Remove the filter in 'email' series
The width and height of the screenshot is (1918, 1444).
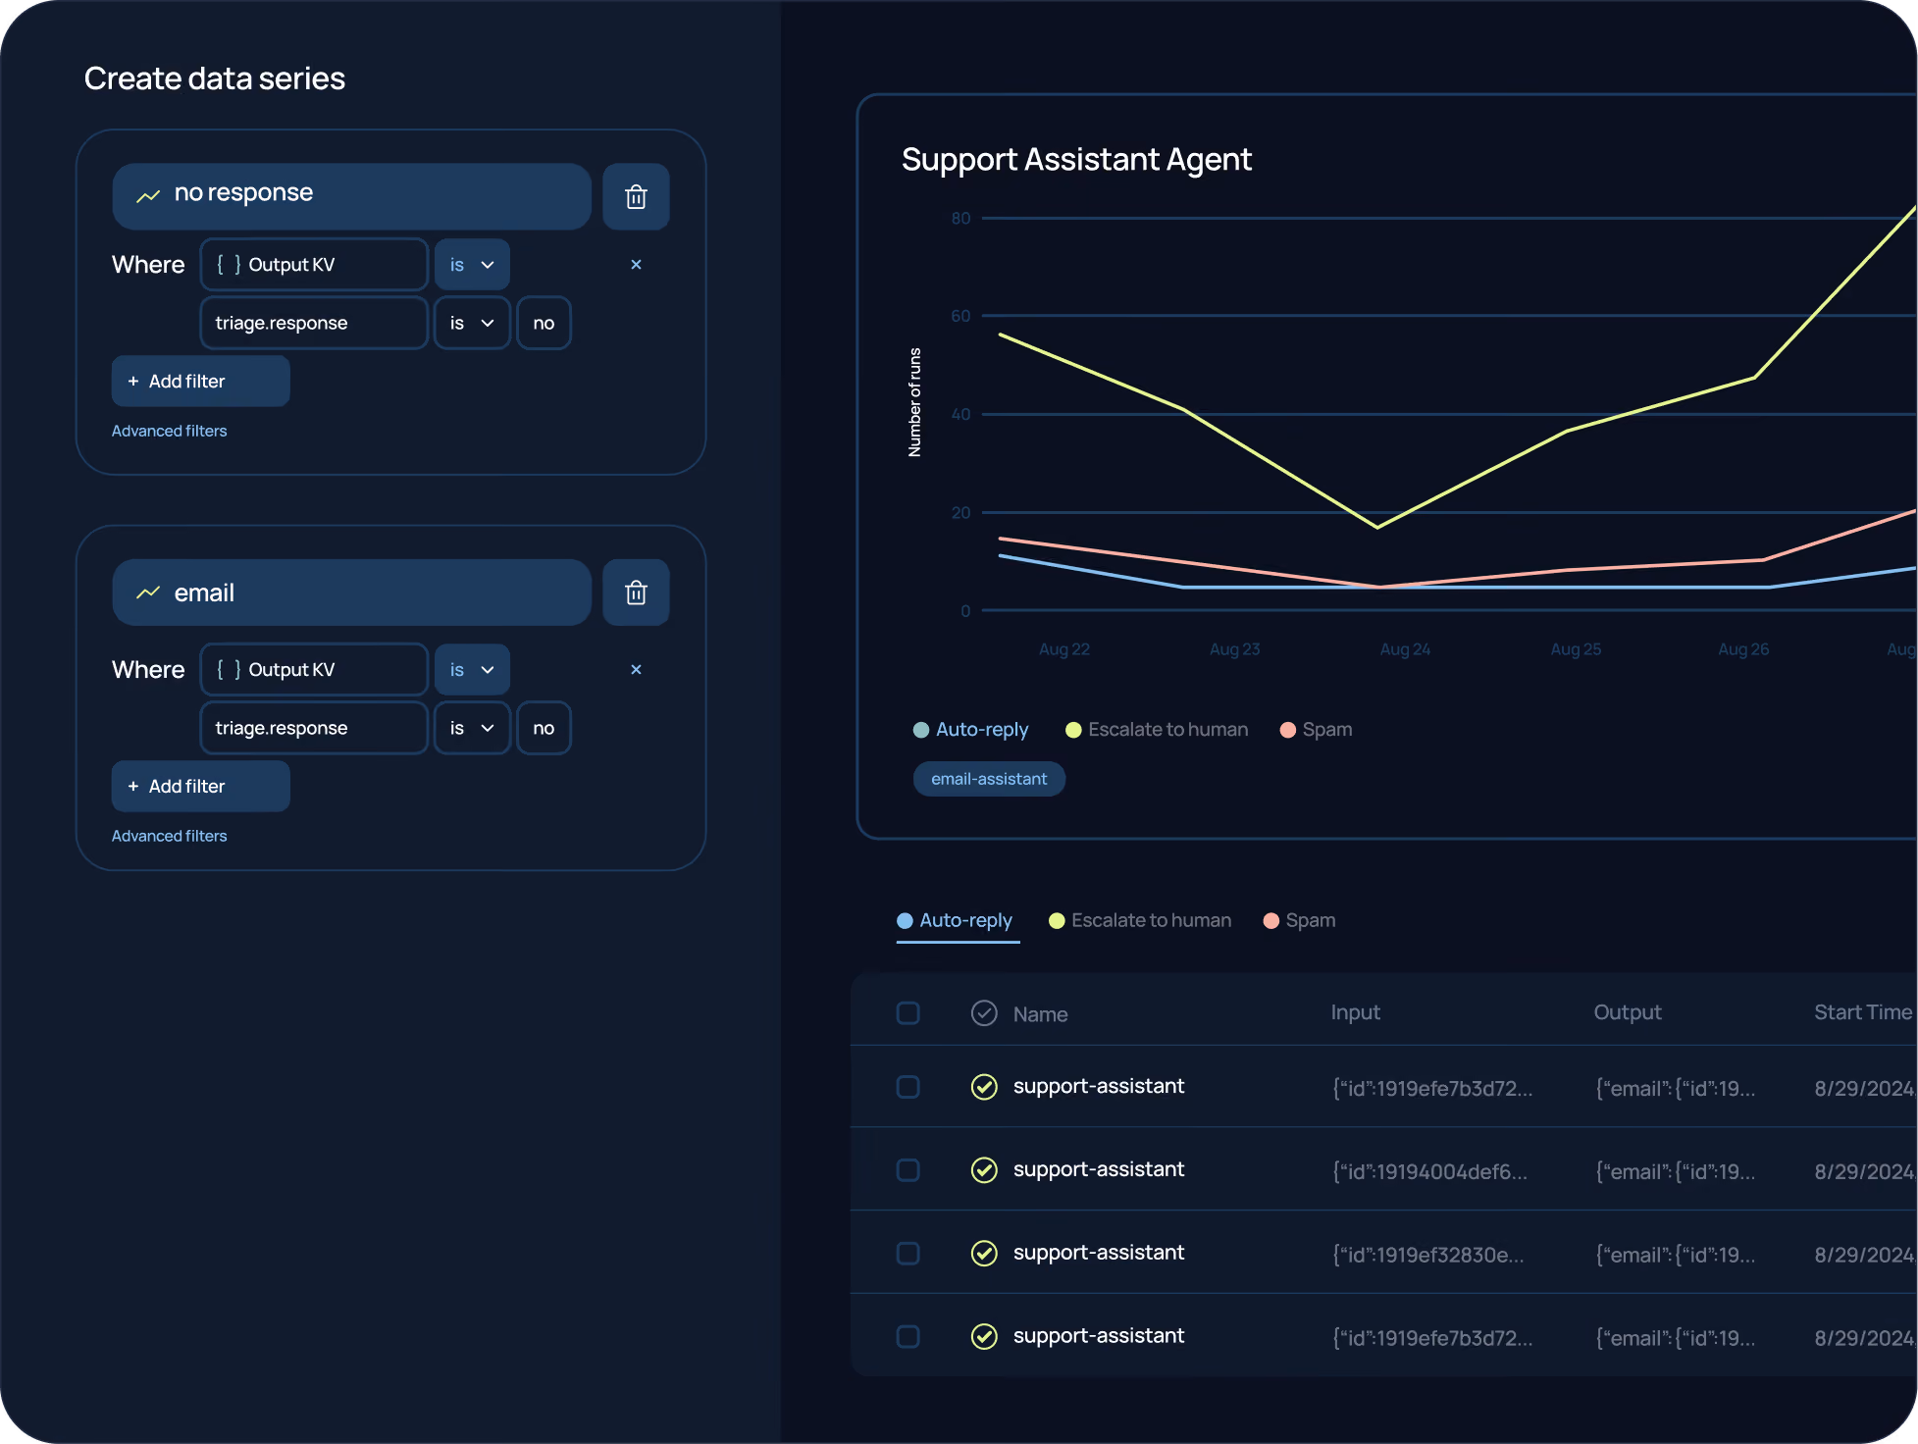[636, 670]
